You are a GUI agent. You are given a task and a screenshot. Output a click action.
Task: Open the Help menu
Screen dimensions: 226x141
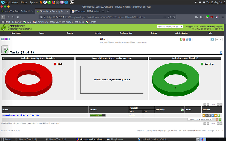[x=210, y=33]
